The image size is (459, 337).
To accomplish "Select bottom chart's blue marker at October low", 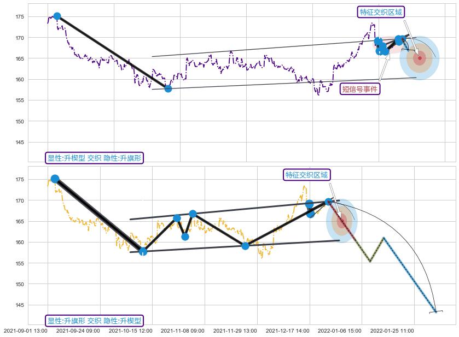I will [x=143, y=251].
